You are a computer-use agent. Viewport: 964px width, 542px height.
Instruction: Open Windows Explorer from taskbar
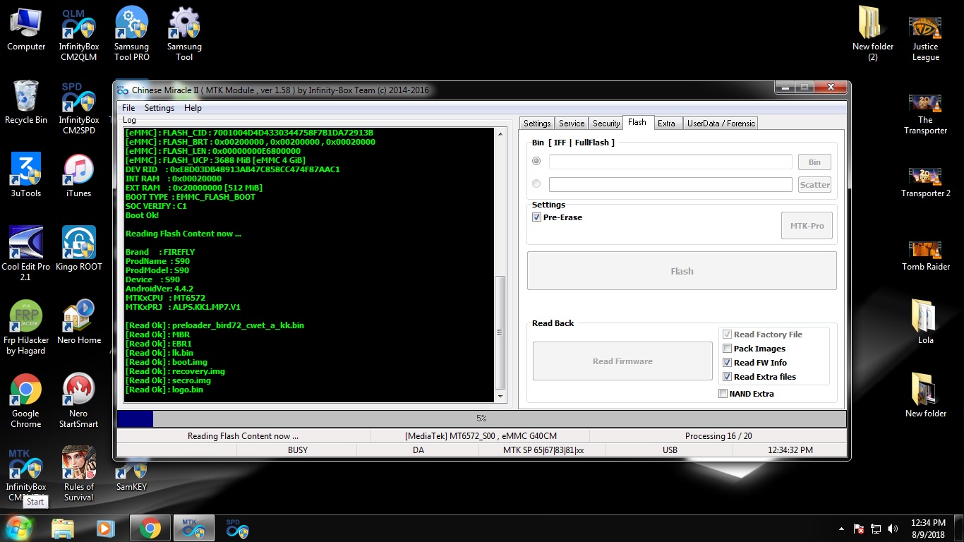(x=63, y=528)
